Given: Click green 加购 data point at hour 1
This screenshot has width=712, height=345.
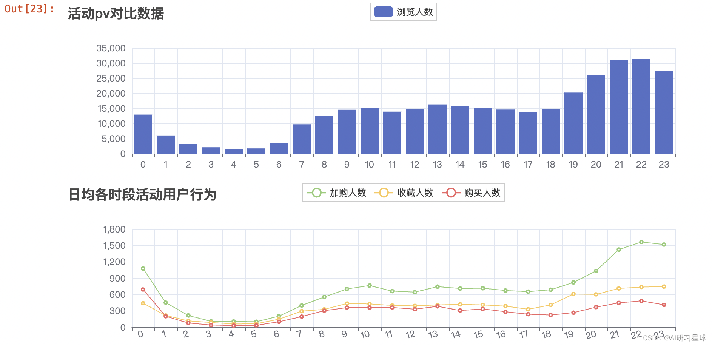Looking at the screenshot, I should (166, 303).
